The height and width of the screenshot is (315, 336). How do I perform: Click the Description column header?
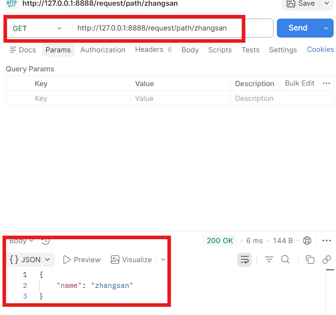[255, 83]
